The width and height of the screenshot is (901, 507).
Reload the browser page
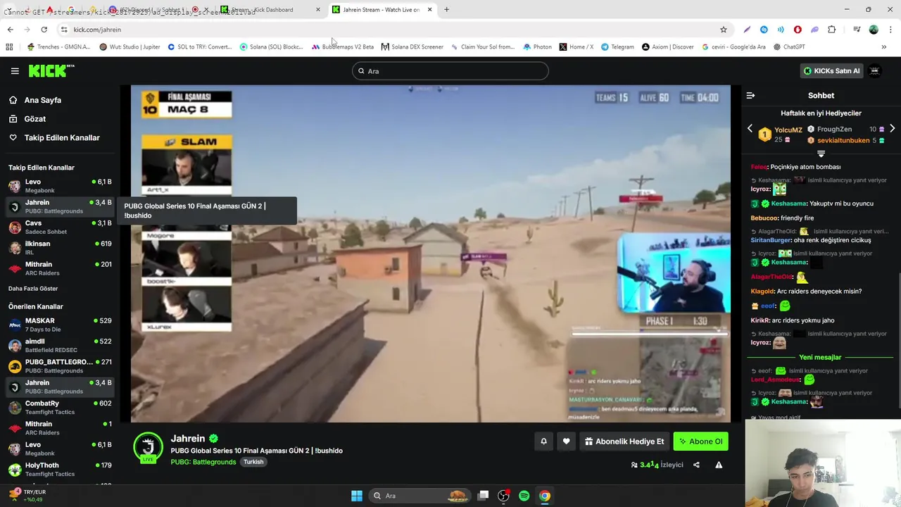[44, 30]
